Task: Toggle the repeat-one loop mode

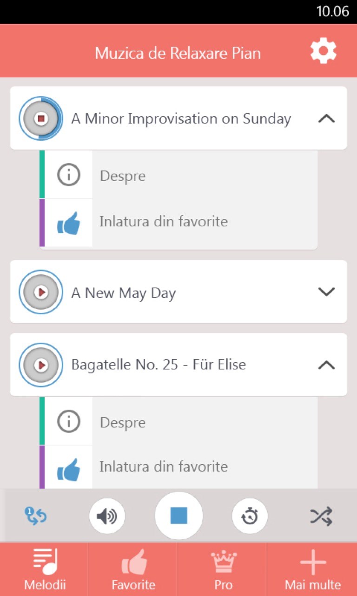Action: click(x=36, y=516)
